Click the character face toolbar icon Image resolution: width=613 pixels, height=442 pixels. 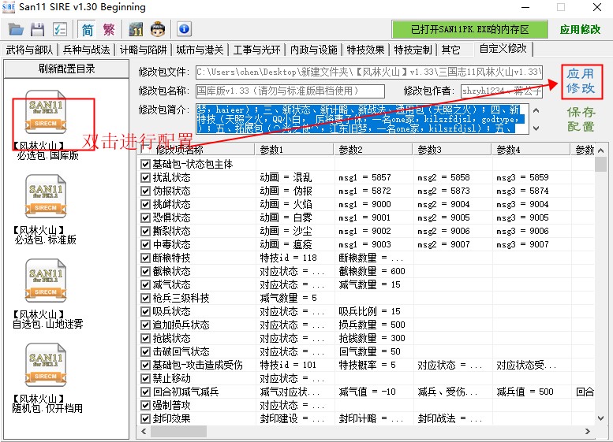158,29
